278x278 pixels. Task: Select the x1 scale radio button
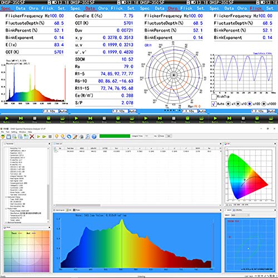point(229,104)
